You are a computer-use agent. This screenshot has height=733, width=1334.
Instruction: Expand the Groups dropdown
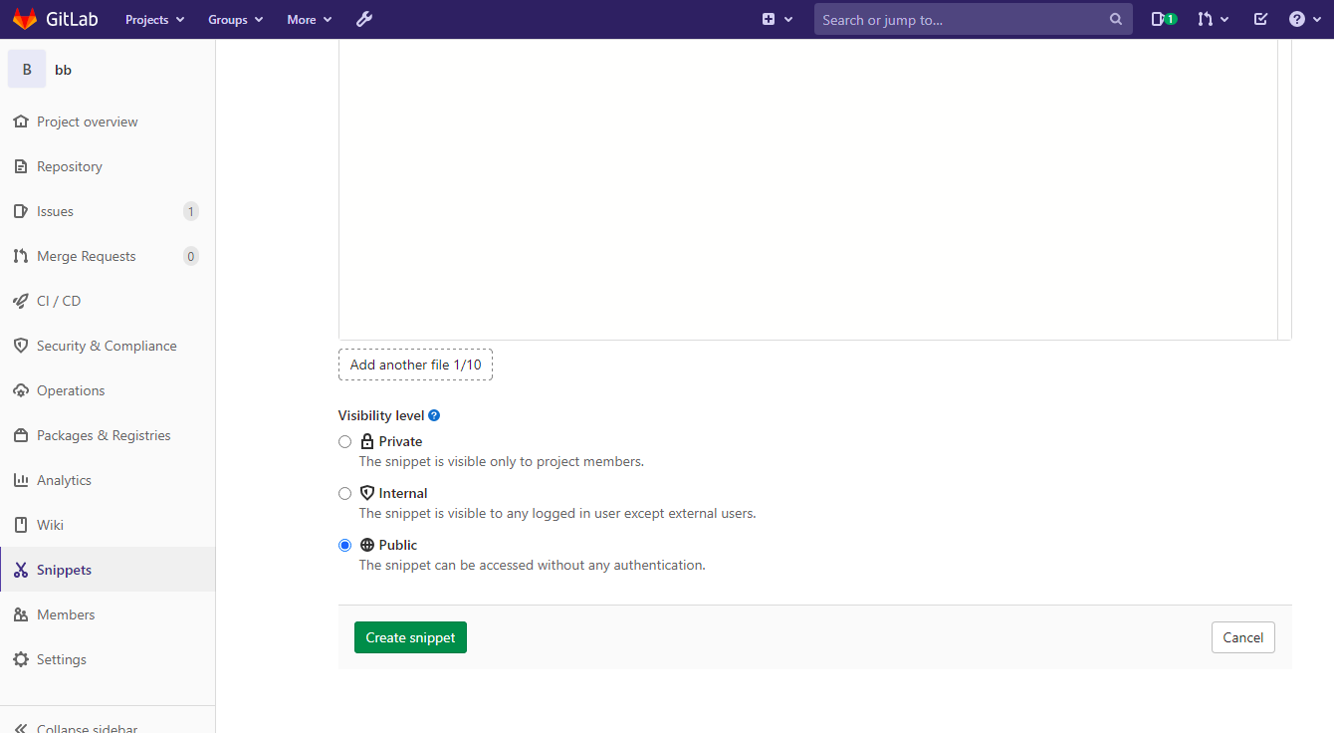(235, 19)
